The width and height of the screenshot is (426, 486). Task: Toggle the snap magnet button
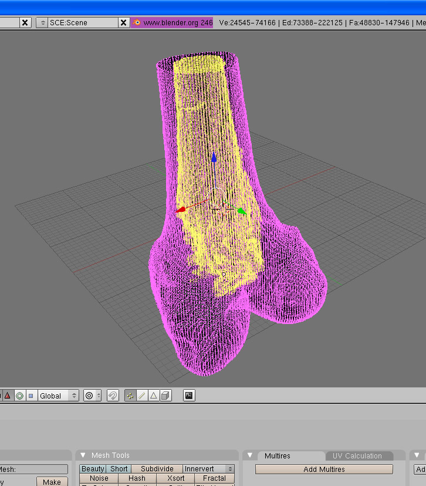(113, 396)
